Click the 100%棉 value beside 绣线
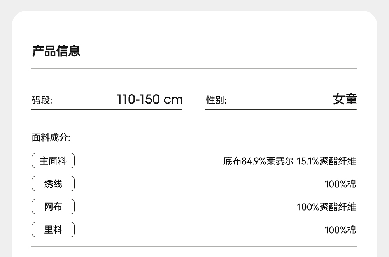This screenshot has height=257, width=389. coord(340,184)
